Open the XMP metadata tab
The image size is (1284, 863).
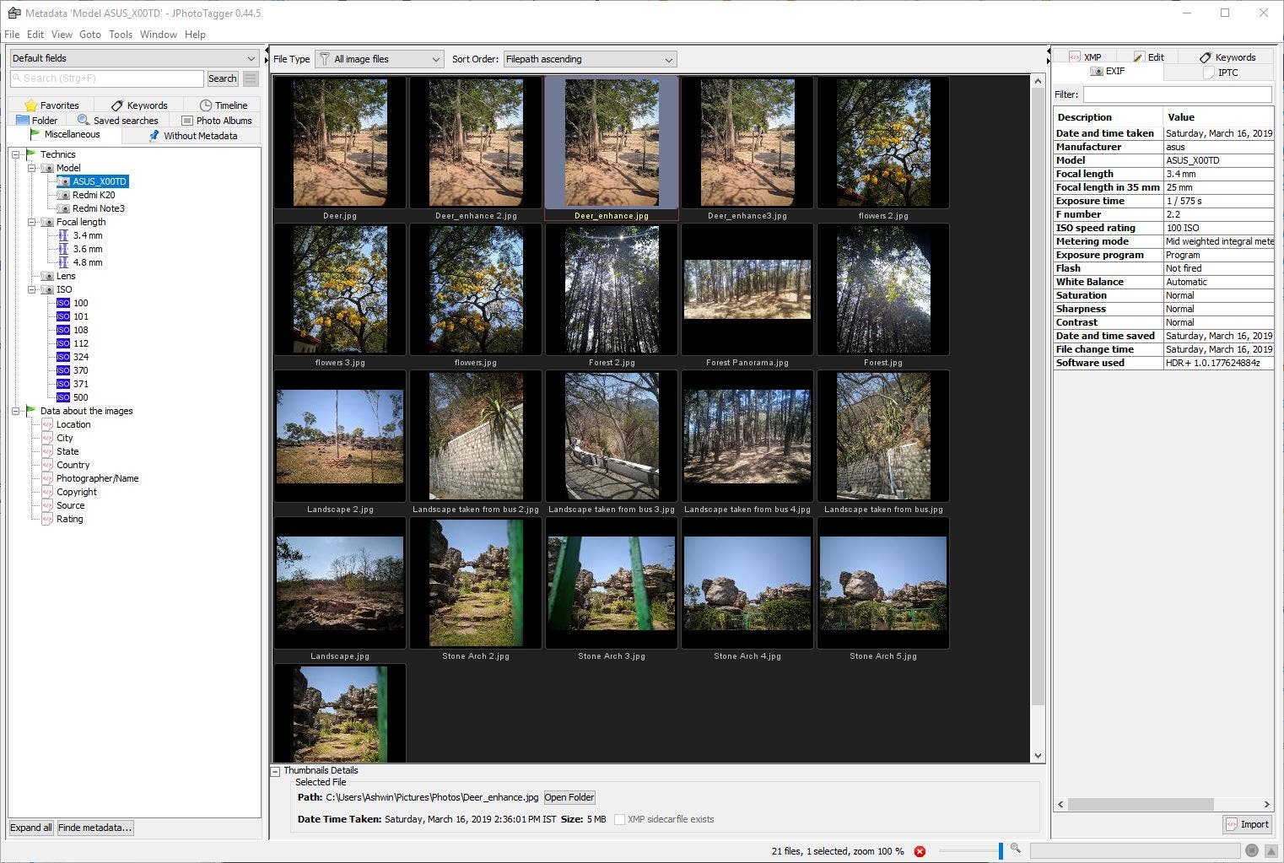(x=1085, y=57)
